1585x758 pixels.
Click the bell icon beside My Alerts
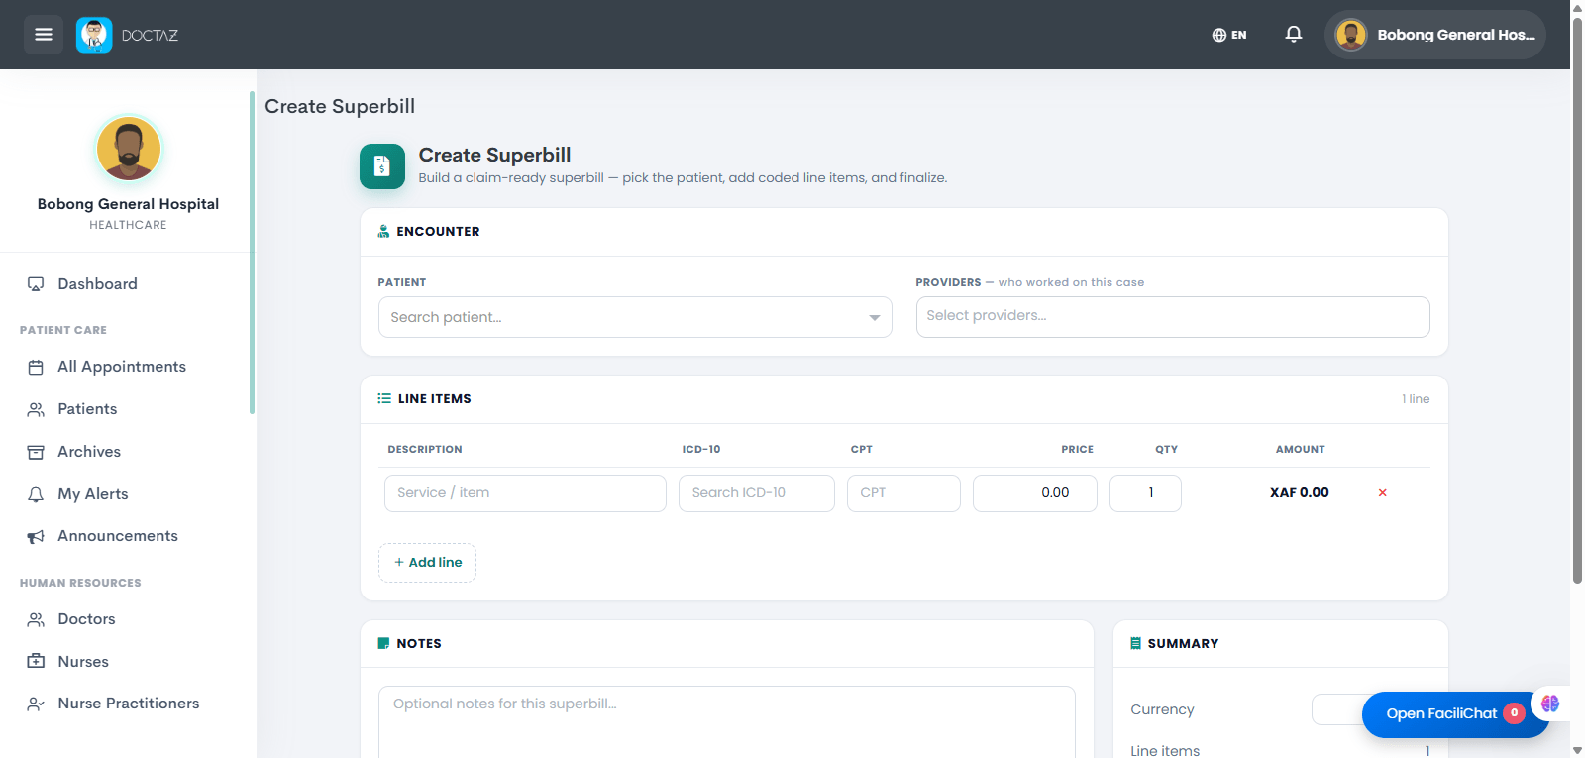(x=36, y=494)
